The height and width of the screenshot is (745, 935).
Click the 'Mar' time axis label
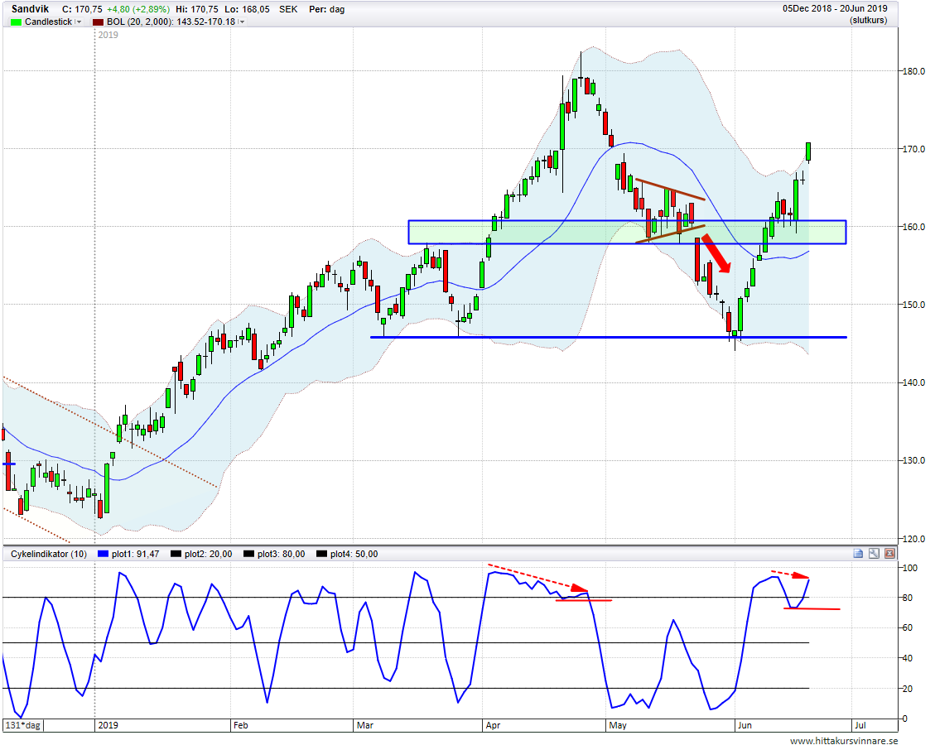coord(365,725)
